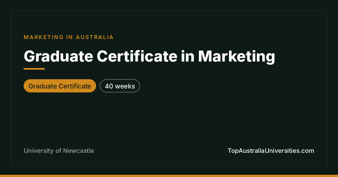Click the orange 'Graduate Certificate' pill
Screen dimensions: 338x177
(x=60, y=86)
